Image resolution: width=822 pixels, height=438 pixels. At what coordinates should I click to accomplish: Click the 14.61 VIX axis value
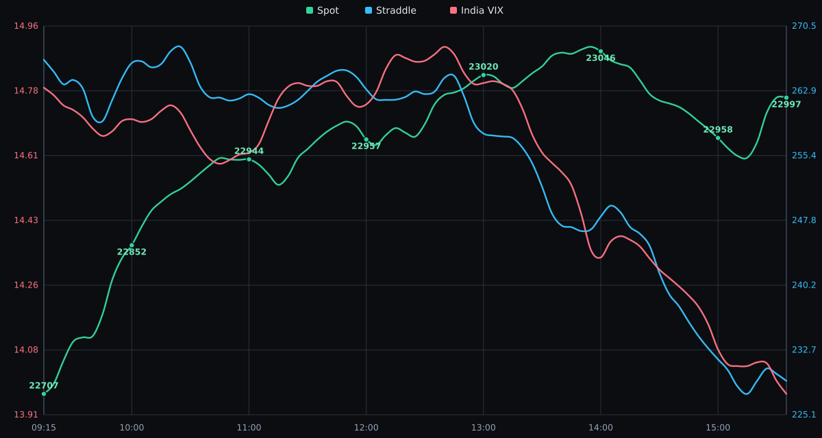click(26, 155)
